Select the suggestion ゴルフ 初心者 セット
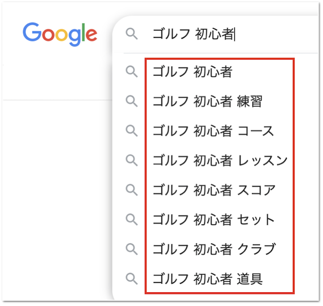The height and width of the screenshot is (306, 323). [x=214, y=219]
